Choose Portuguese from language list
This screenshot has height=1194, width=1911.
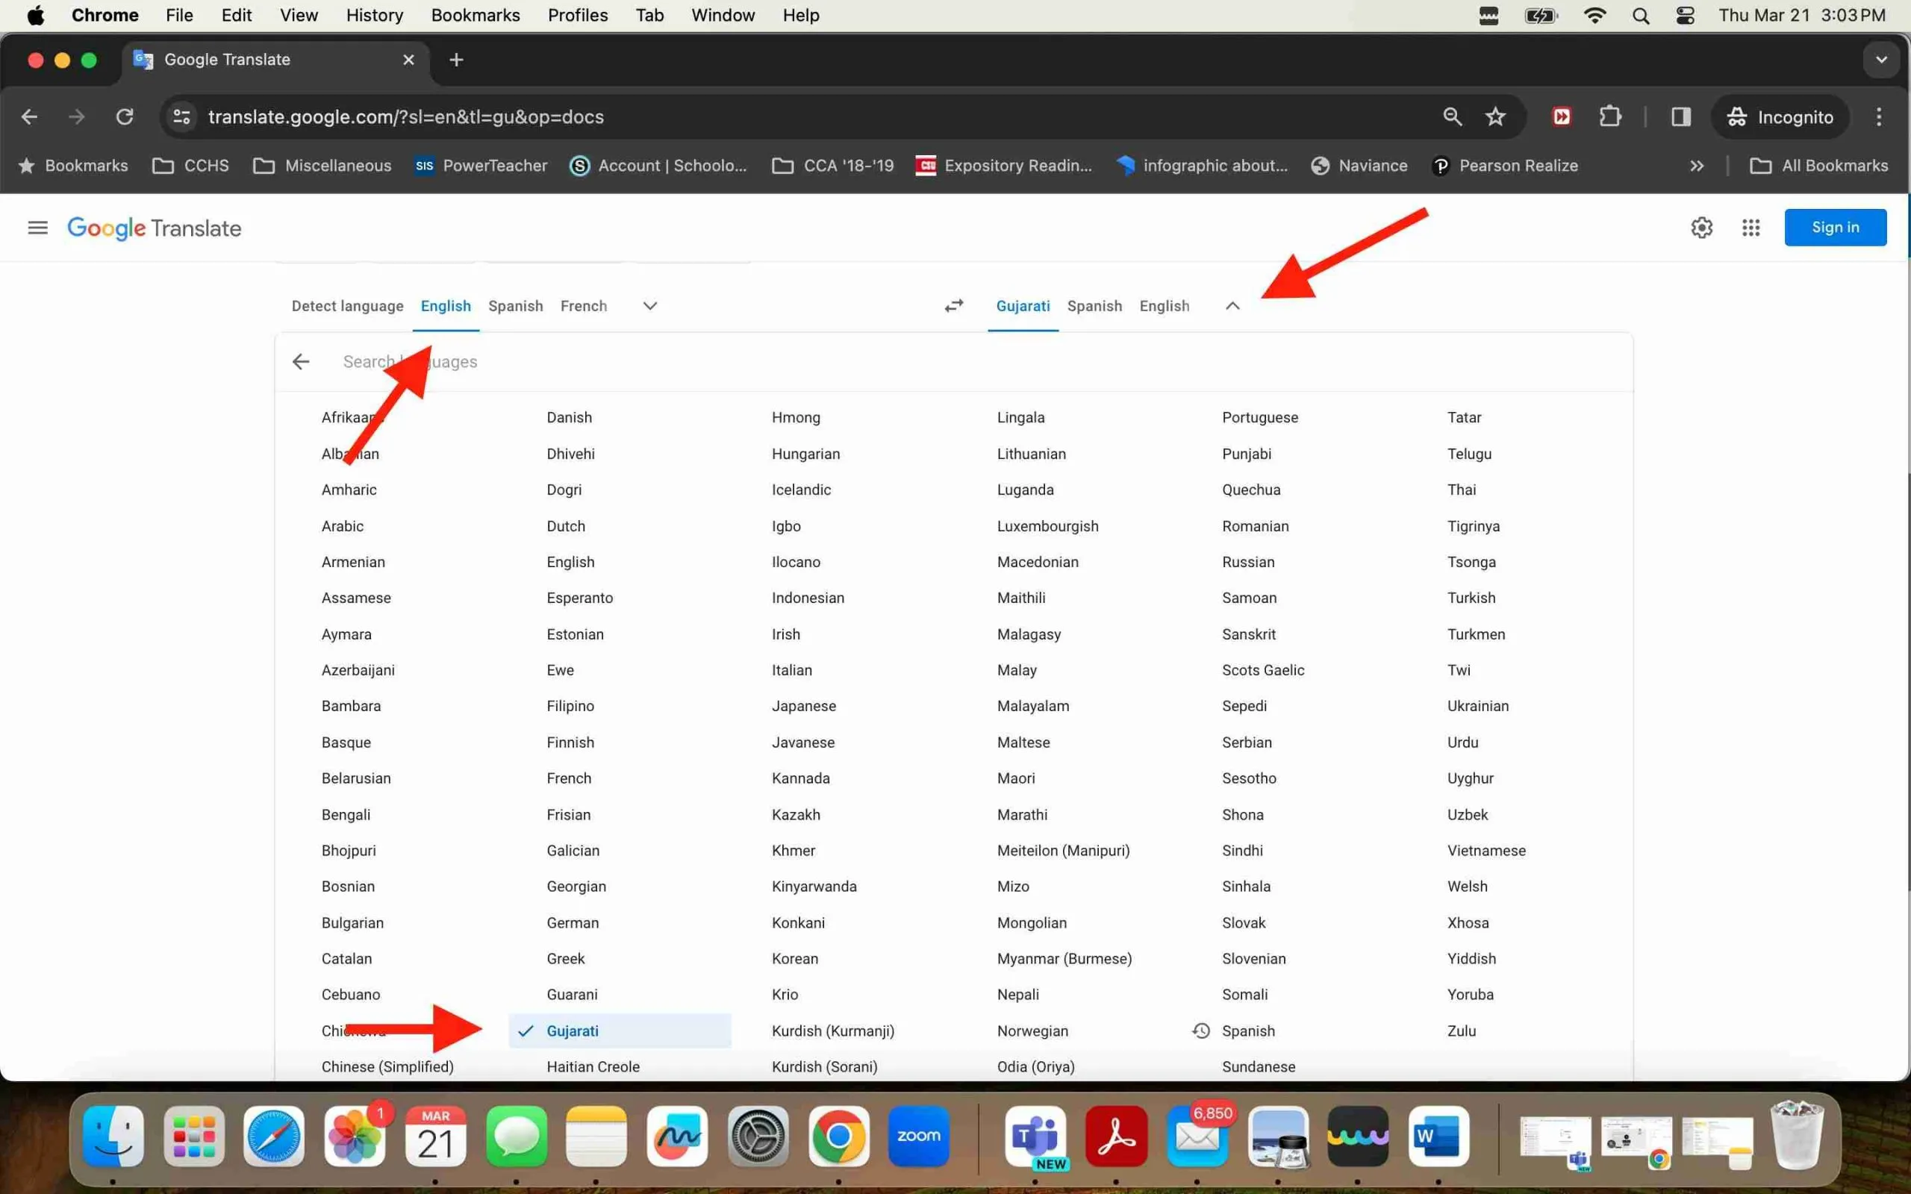point(1259,417)
